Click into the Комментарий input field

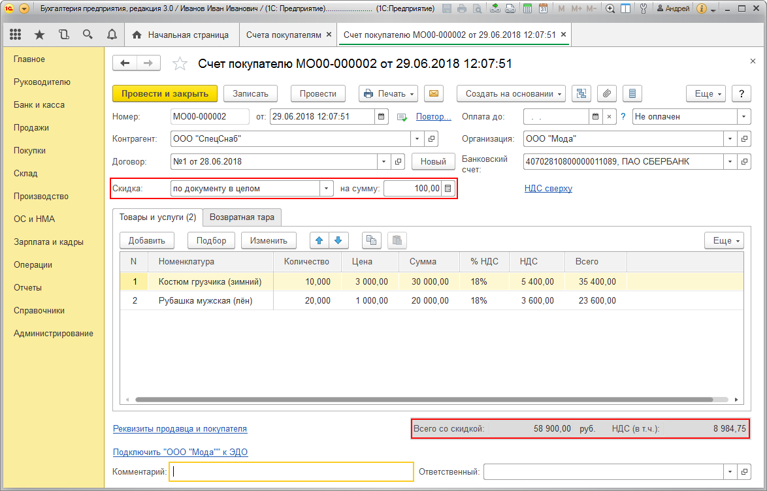point(291,472)
